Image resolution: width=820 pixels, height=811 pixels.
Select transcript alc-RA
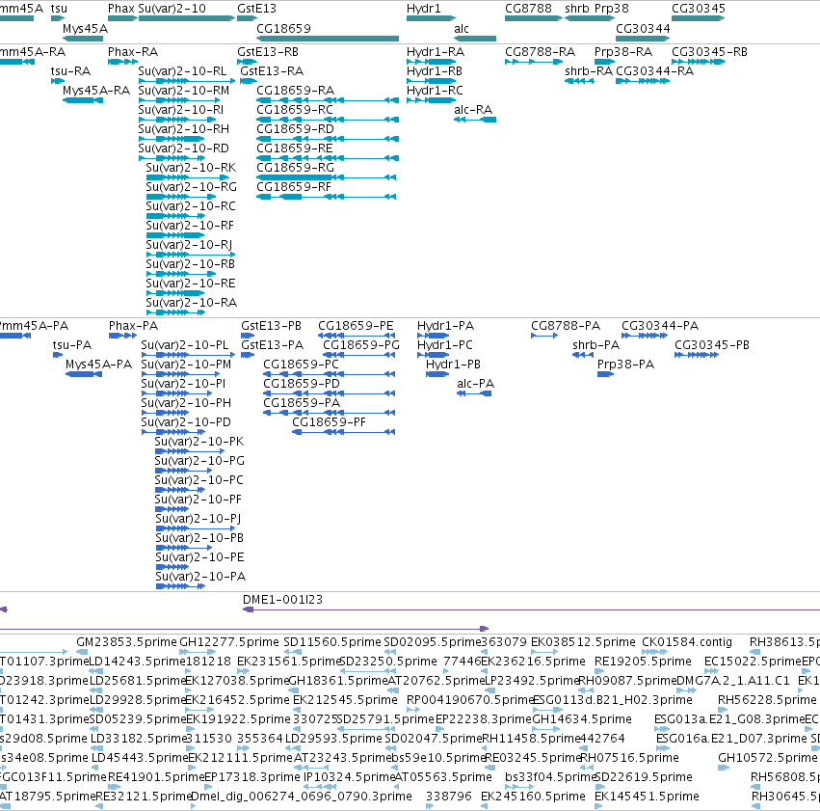click(473, 110)
